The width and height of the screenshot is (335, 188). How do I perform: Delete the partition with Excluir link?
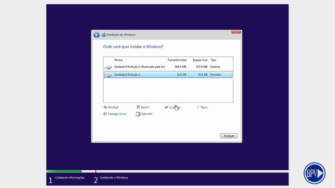[145, 107]
